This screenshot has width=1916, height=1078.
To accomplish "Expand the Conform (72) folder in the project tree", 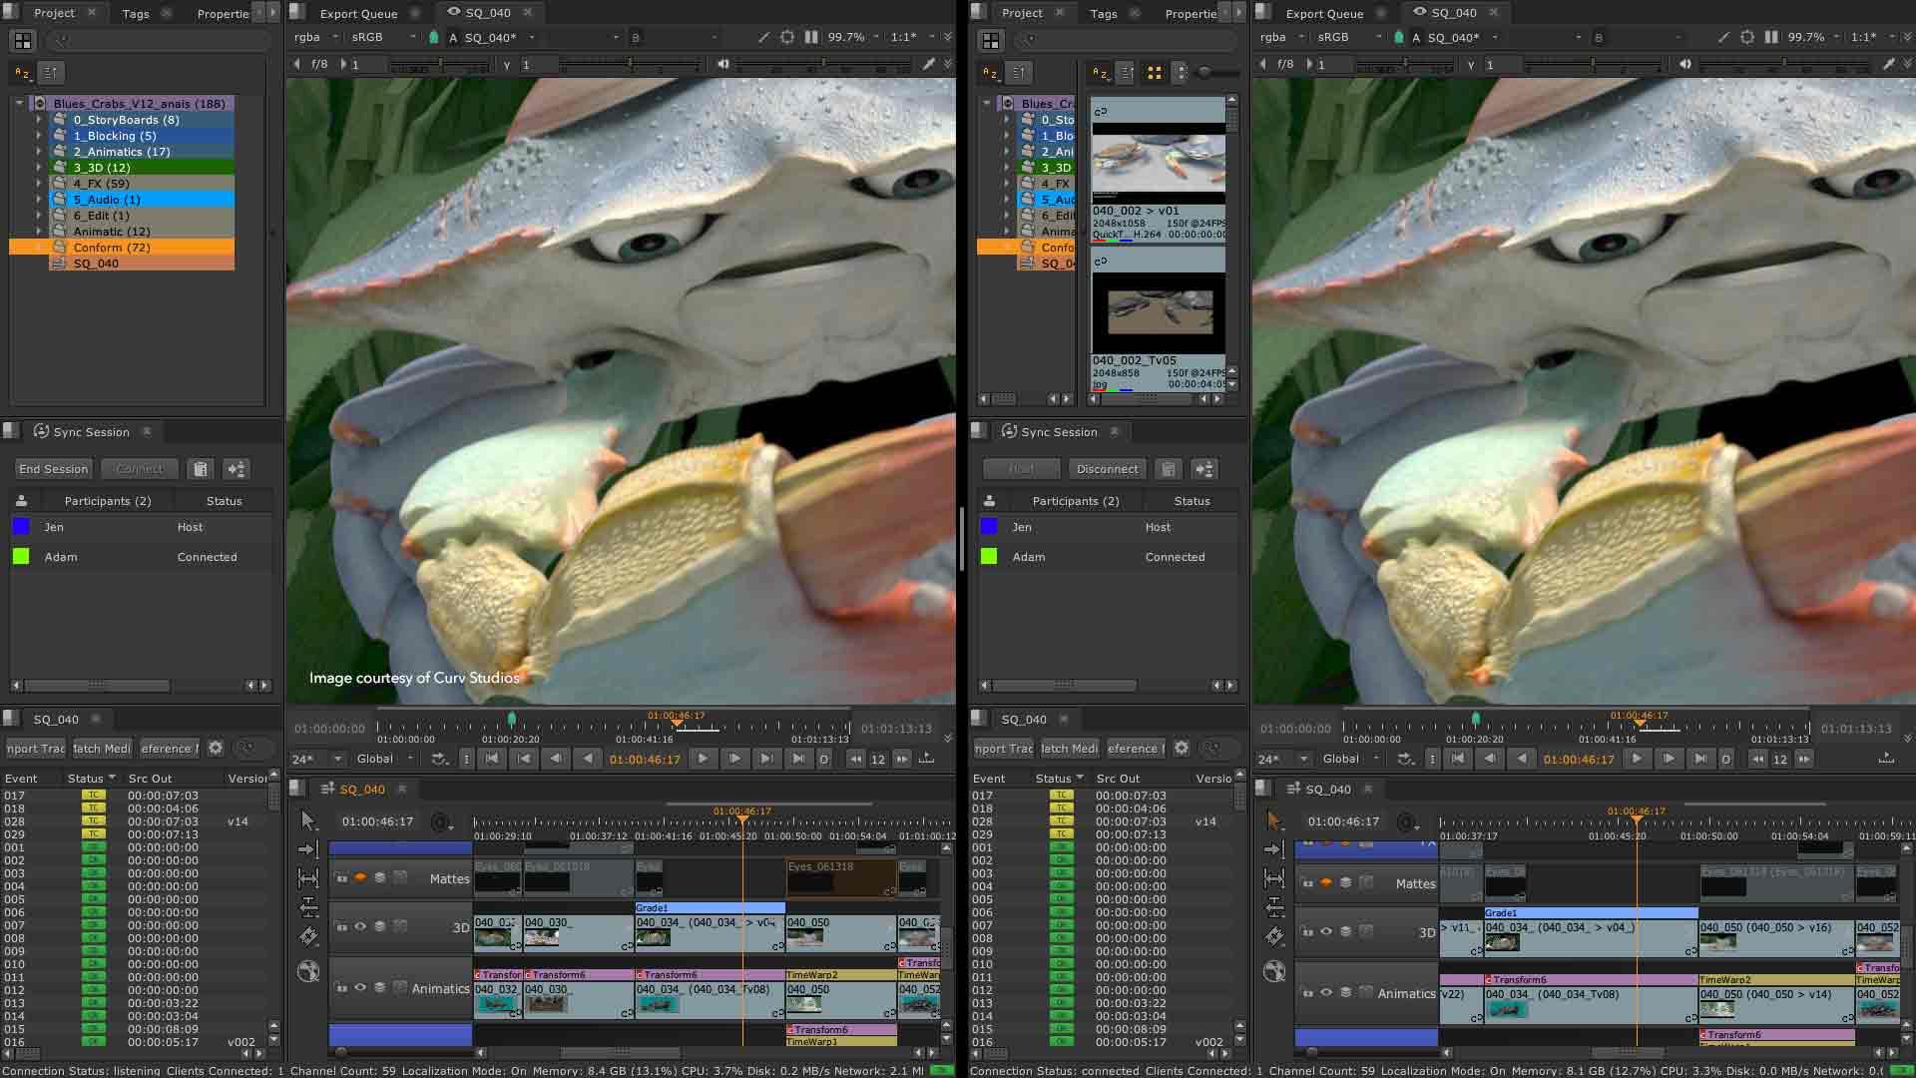I will (38, 247).
